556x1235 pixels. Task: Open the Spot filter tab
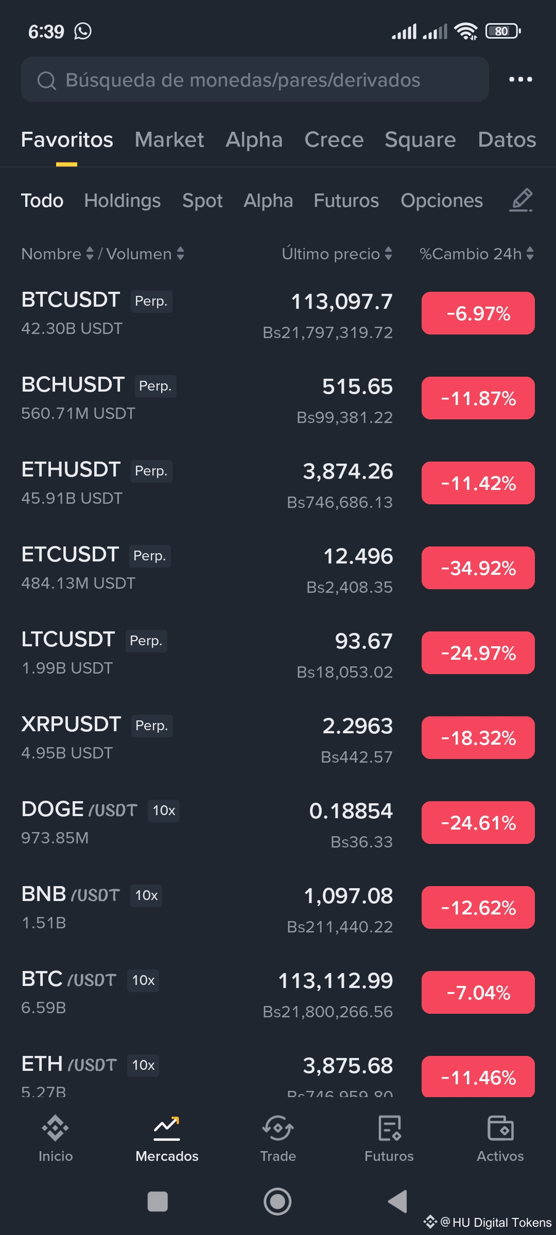pyautogui.click(x=202, y=201)
